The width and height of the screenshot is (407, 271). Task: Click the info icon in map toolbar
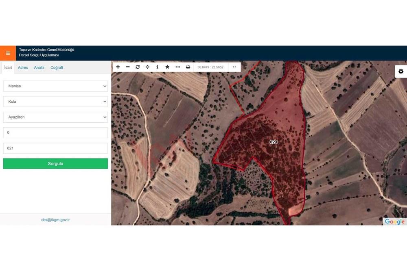pos(158,67)
